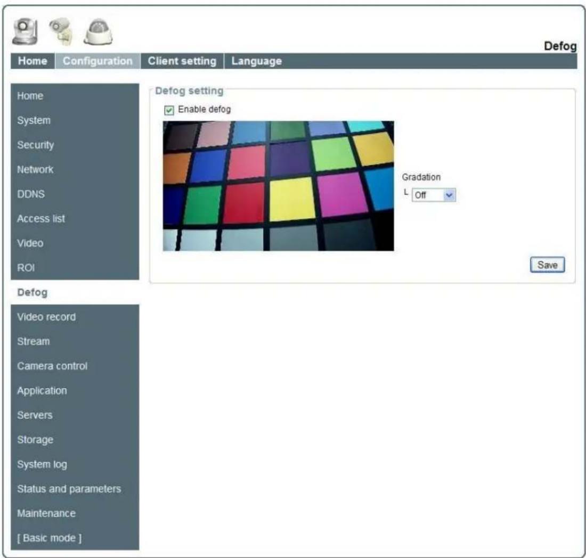
Task: Select ROI in the sidebar
Action: click(75, 268)
